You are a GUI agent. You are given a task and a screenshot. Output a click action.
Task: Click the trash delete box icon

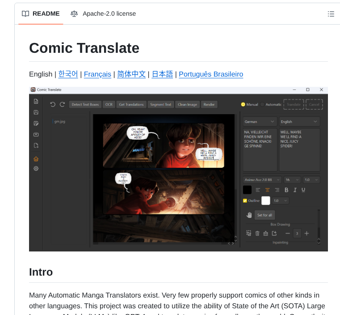pyautogui.click(x=257, y=234)
